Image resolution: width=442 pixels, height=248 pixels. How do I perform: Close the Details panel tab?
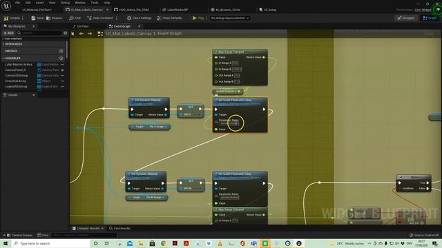34,95
